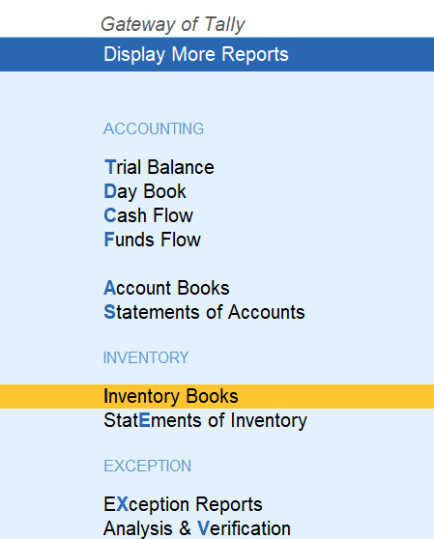Image resolution: width=434 pixels, height=539 pixels.
Task: Click the blue X hotkey in Exception Reports
Action: pos(122,504)
